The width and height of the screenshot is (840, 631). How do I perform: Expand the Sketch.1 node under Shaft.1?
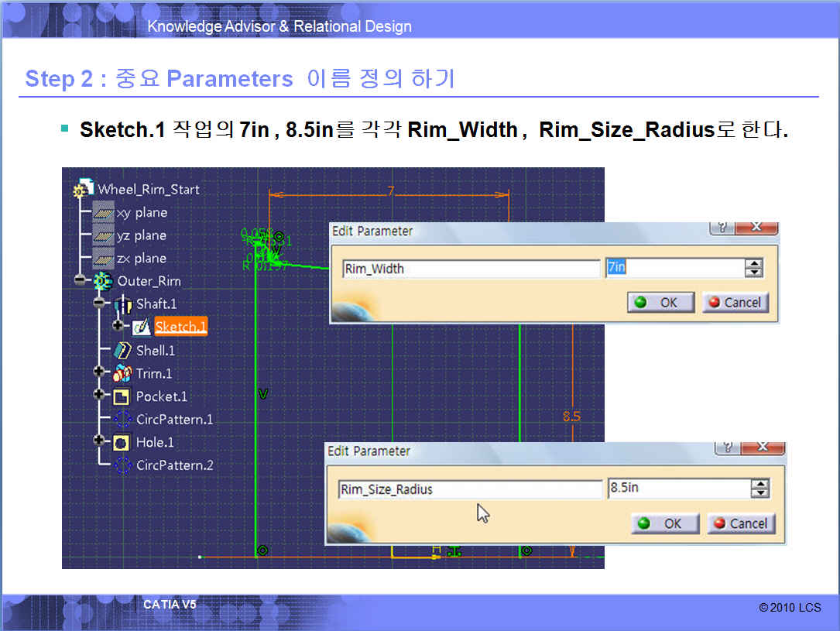point(118,327)
